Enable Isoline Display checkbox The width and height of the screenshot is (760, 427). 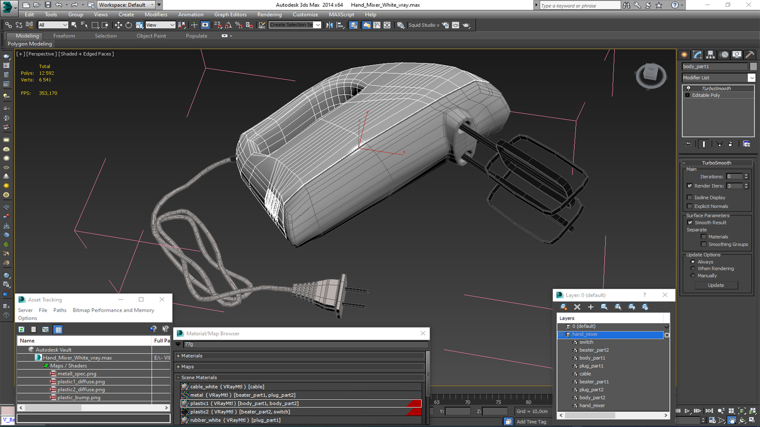690,197
